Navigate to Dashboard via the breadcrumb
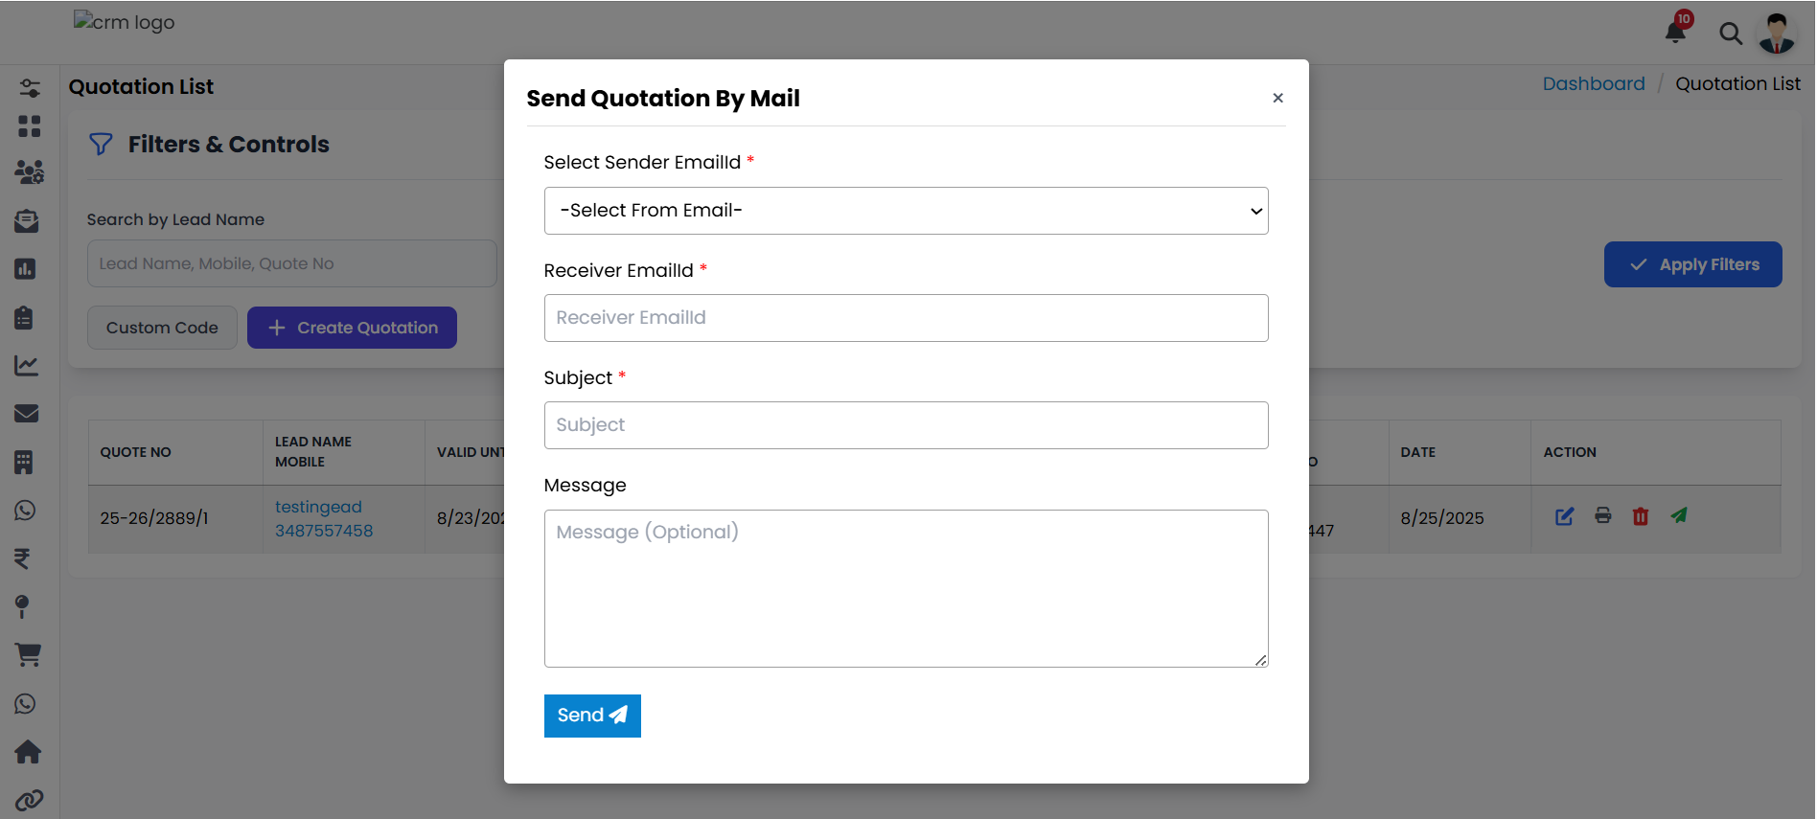Image resolution: width=1817 pixels, height=819 pixels. (1593, 83)
